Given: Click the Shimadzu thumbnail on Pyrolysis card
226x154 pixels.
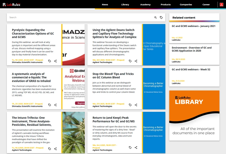Looking at the screenshot, I should pos(74,45).
